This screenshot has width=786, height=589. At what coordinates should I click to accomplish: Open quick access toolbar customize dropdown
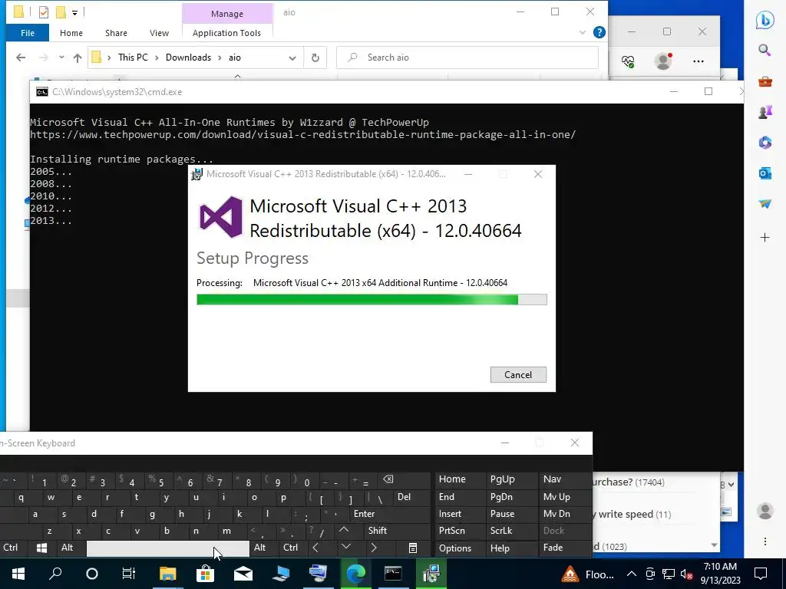pos(74,12)
